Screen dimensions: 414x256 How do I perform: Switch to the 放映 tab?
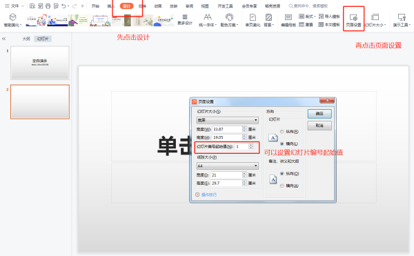(173, 6)
